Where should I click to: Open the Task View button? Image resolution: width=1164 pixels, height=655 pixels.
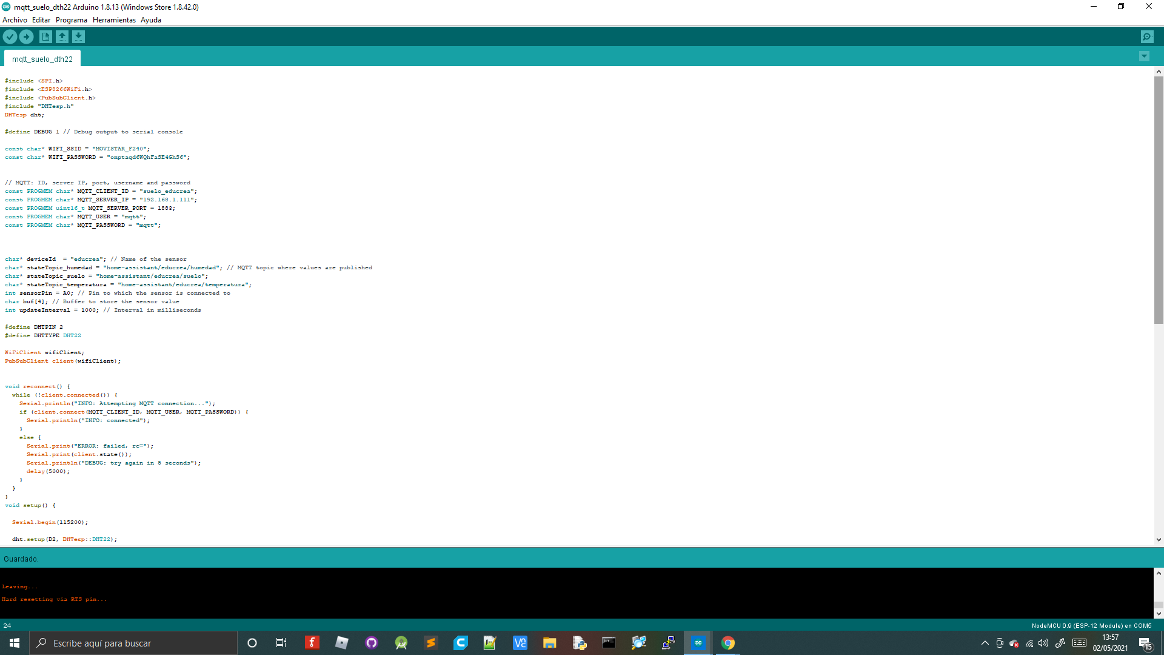(281, 643)
